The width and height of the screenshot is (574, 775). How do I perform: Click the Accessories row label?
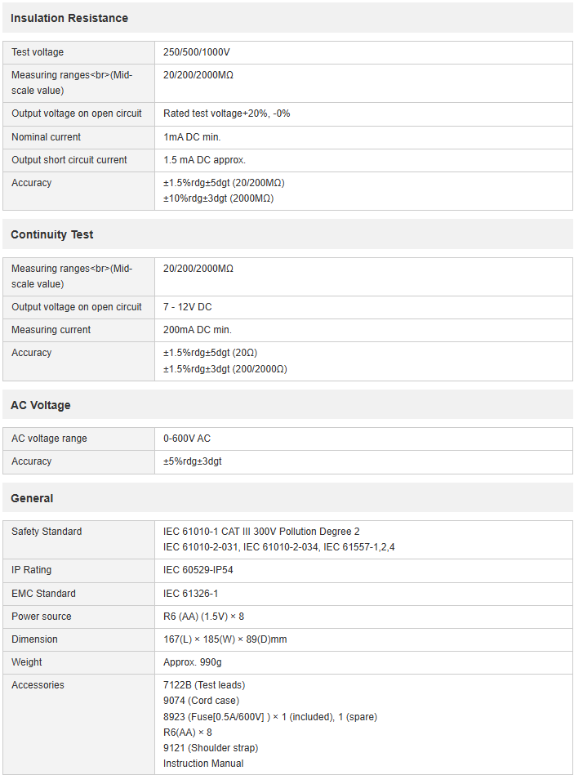click(38, 685)
